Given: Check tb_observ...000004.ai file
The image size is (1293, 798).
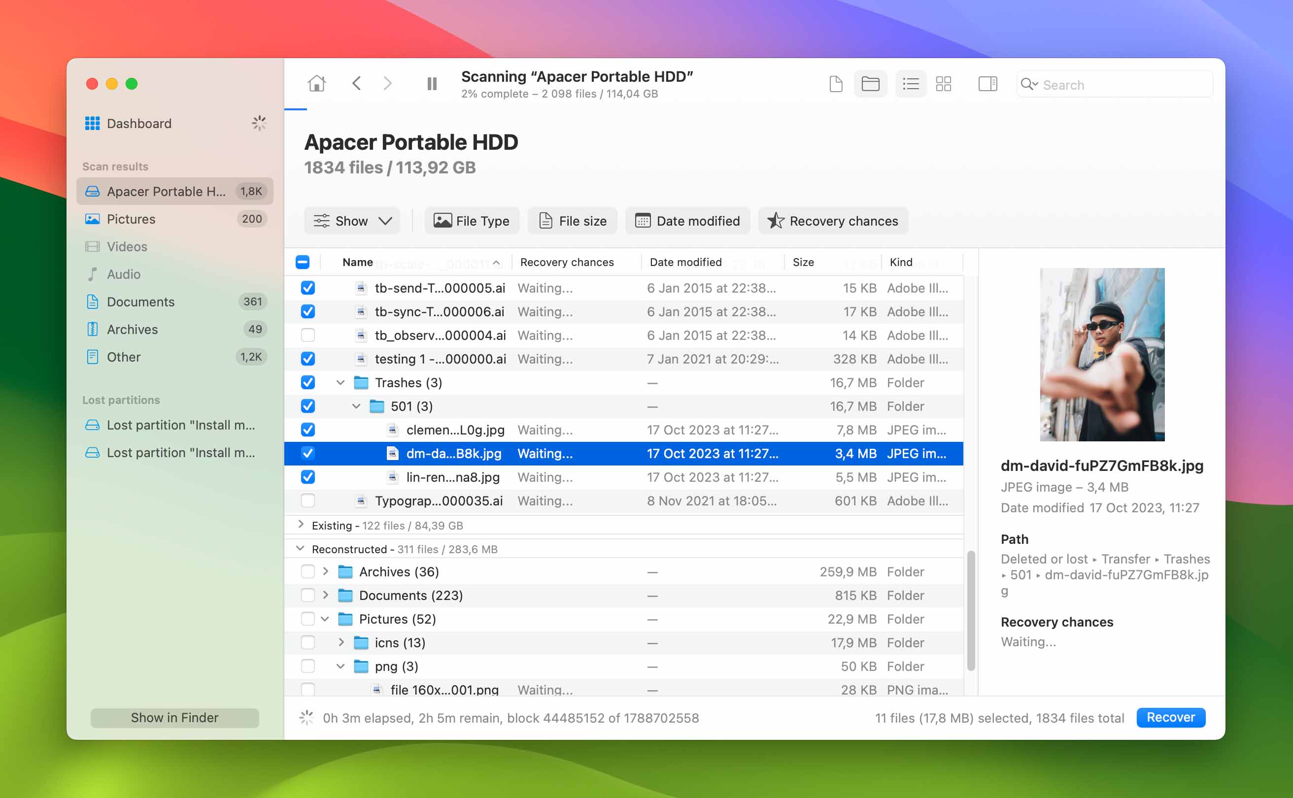Looking at the screenshot, I should pos(308,335).
